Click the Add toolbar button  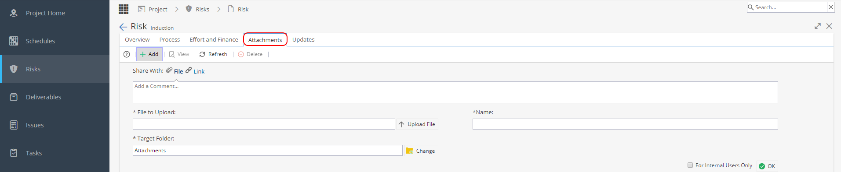(149, 54)
